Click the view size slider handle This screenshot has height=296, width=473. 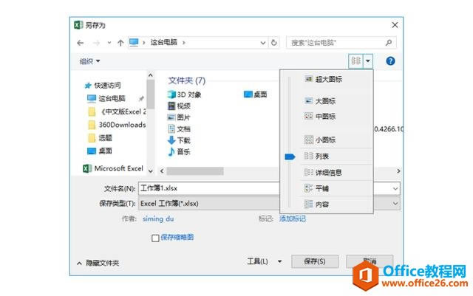tap(290, 156)
